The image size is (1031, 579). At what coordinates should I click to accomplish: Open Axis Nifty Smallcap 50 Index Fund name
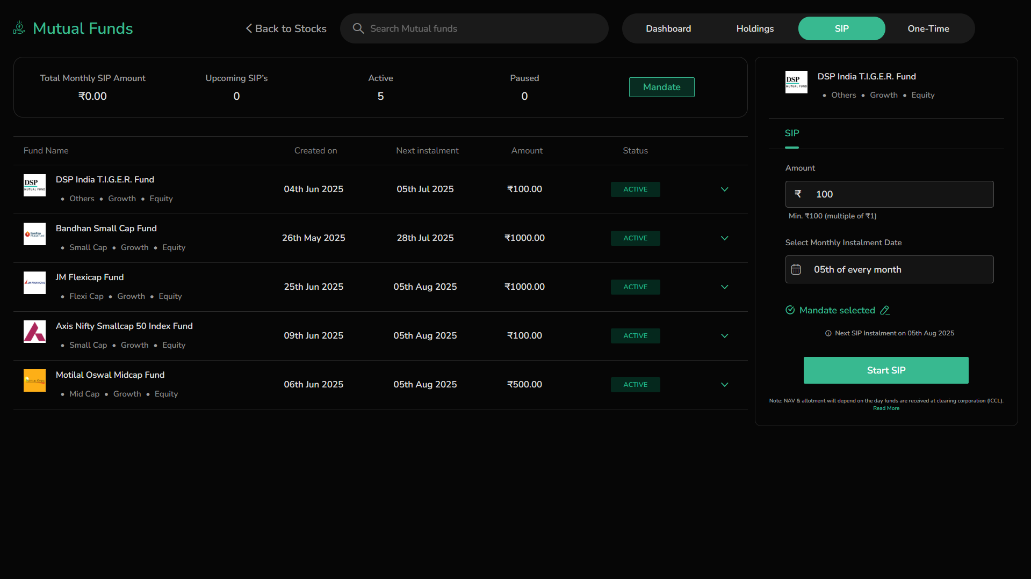tap(124, 326)
